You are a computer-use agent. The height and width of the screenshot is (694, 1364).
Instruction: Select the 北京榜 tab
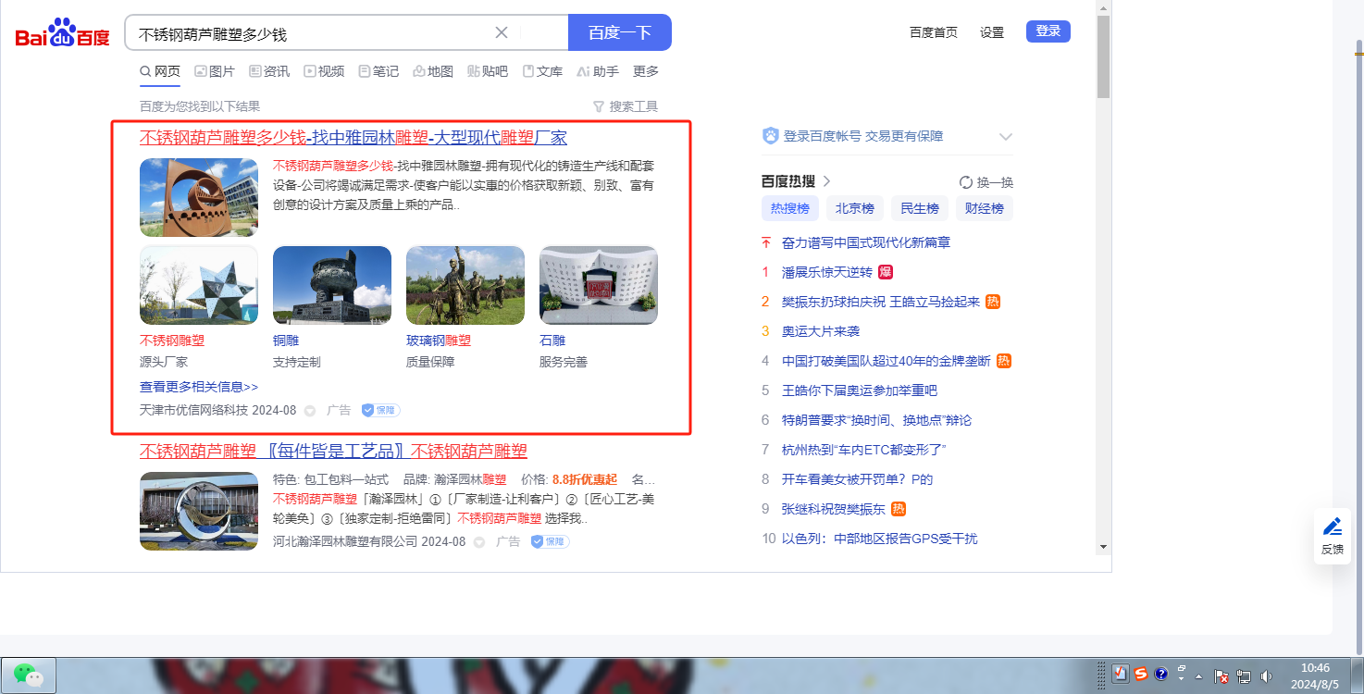(855, 208)
